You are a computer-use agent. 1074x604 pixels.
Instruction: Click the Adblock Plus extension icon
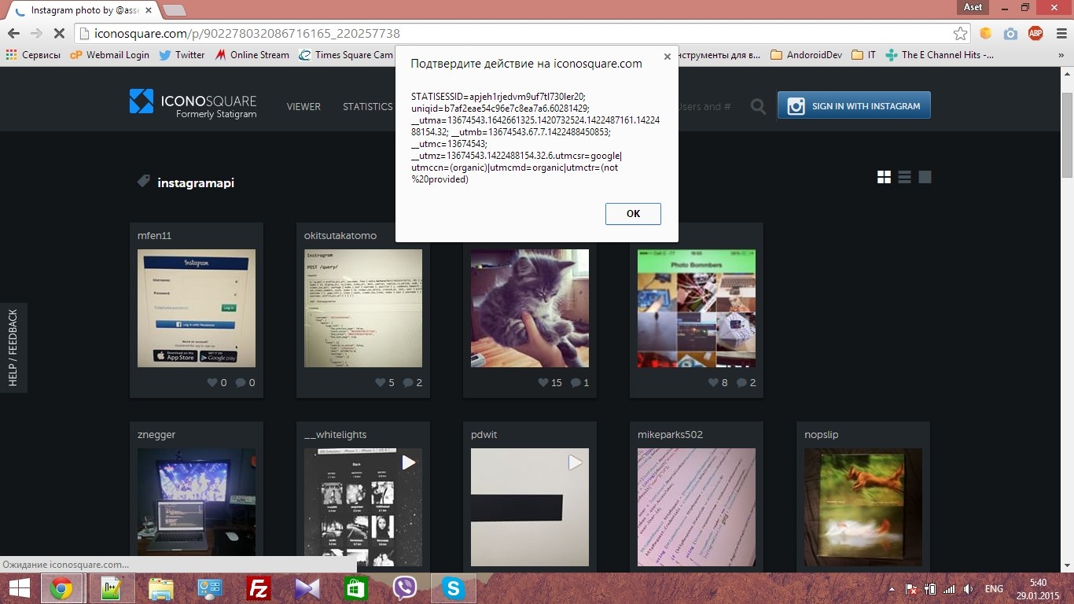(1035, 34)
